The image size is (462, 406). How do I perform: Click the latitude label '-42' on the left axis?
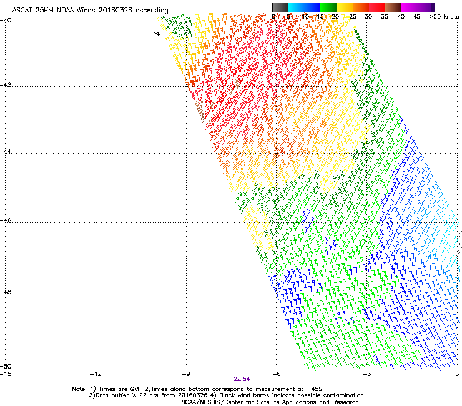coord(6,84)
